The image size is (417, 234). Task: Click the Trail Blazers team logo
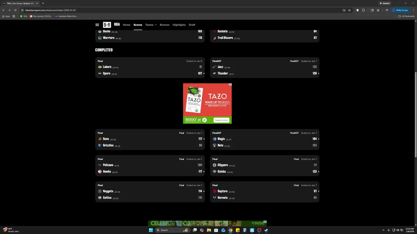pos(214,38)
